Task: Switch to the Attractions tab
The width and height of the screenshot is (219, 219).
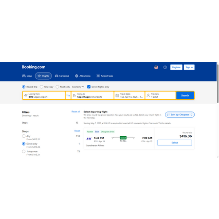Action: pyautogui.click(x=83, y=76)
